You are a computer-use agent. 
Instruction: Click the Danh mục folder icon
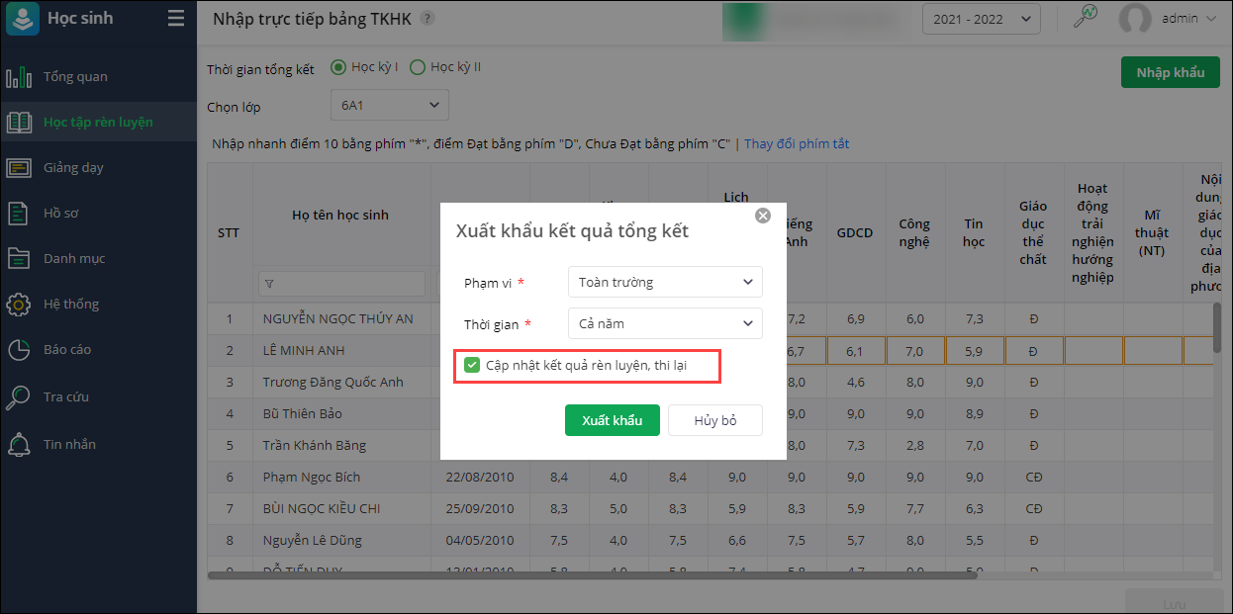(x=19, y=259)
